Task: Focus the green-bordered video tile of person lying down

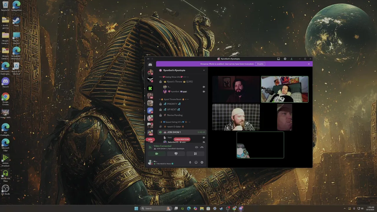Action: pyautogui.click(x=285, y=89)
